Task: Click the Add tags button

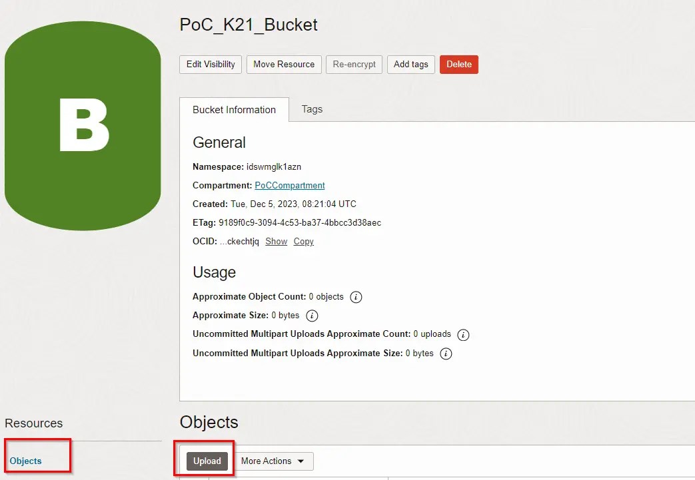Action: pos(410,64)
